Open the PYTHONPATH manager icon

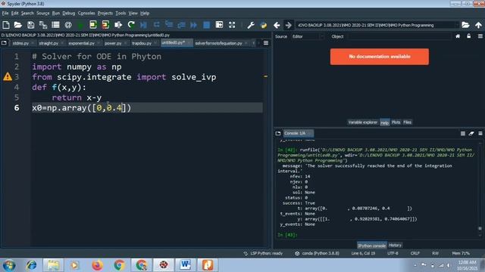264,25
